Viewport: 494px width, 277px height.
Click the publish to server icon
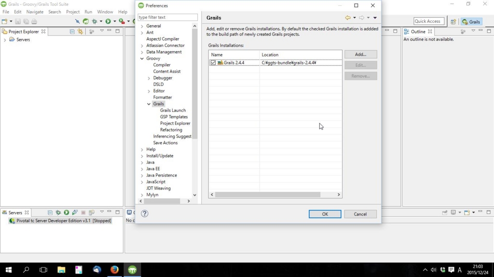(x=91, y=213)
